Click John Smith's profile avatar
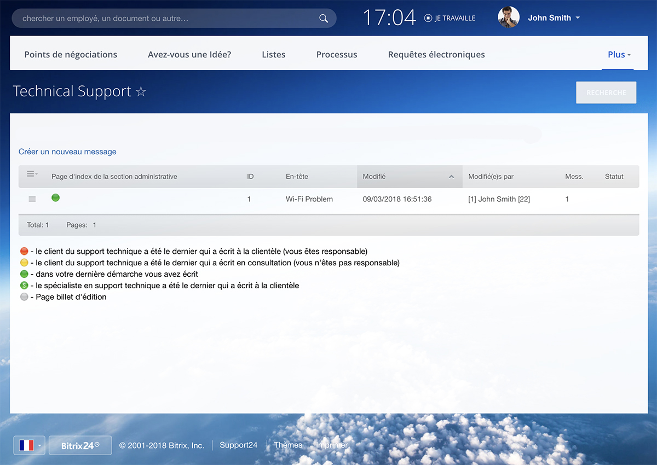The width and height of the screenshot is (657, 465). (x=508, y=18)
